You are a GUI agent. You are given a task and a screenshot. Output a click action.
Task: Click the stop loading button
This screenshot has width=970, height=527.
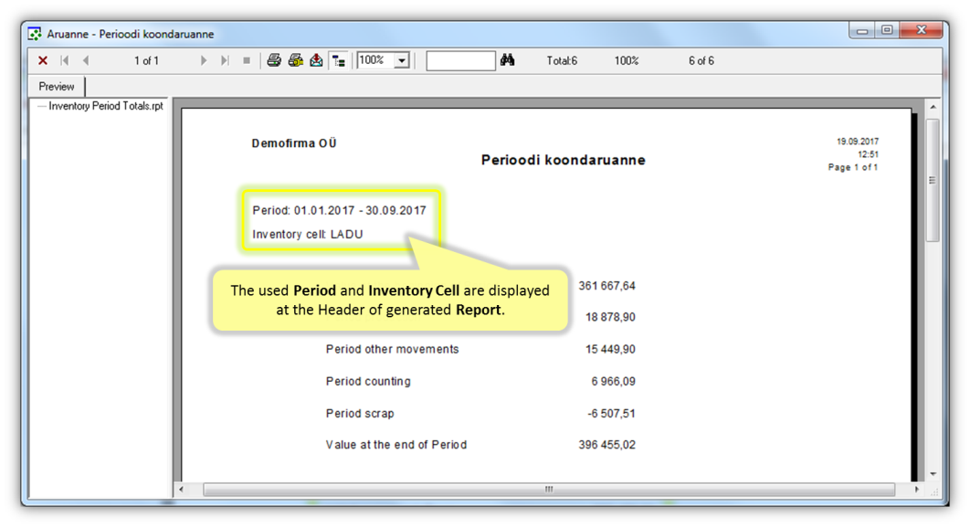247,61
